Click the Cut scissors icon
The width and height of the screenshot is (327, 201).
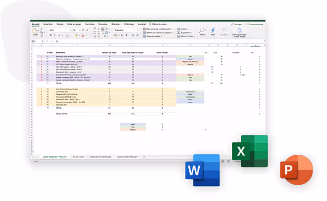pos(41,29)
